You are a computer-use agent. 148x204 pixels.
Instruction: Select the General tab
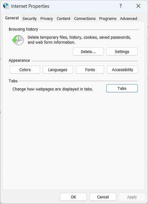point(12,18)
